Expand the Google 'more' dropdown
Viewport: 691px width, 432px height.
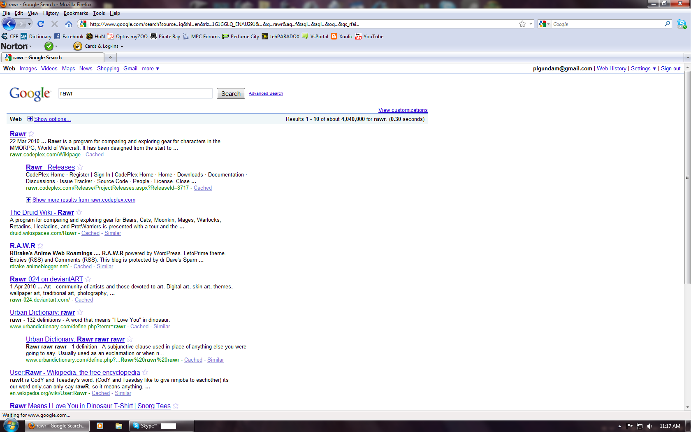tap(151, 69)
